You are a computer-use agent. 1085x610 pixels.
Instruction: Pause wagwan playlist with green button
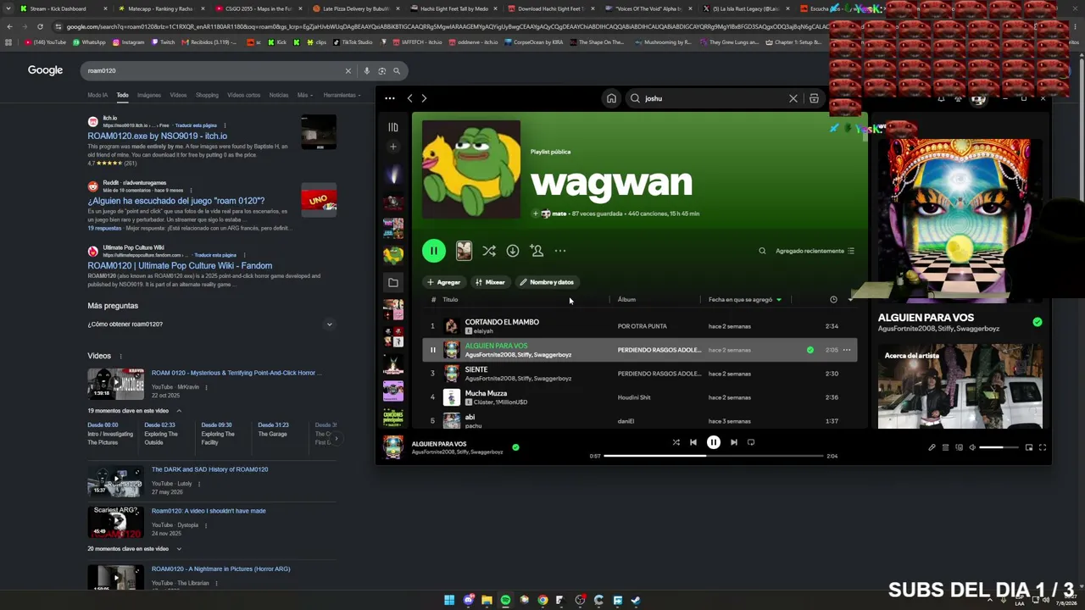tap(433, 251)
